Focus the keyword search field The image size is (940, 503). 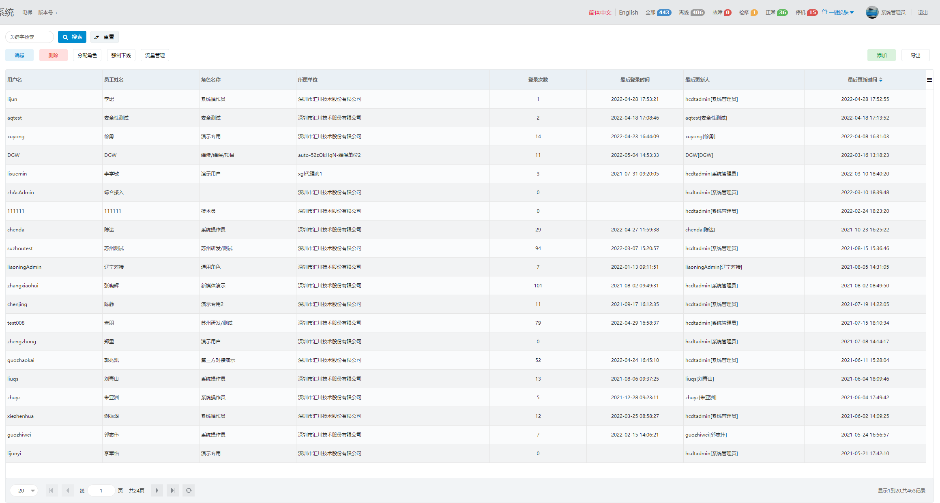point(29,37)
